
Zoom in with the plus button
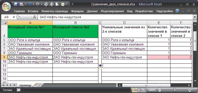190,90
